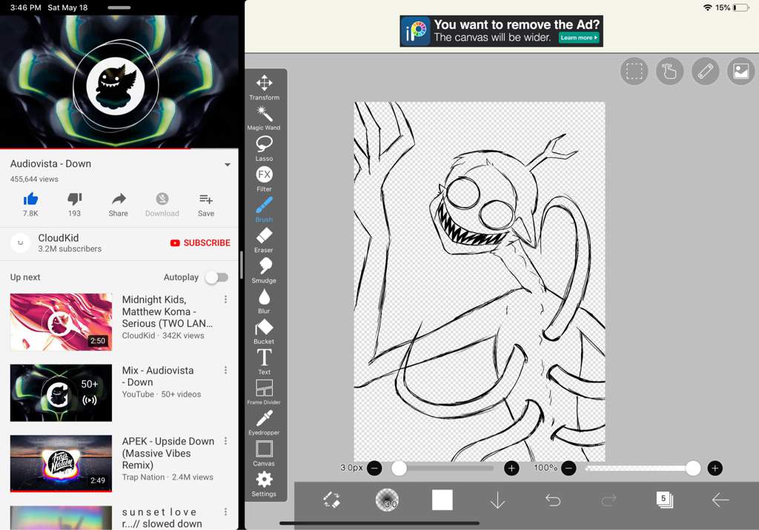Open options for APEK - Upside Down

point(225,441)
